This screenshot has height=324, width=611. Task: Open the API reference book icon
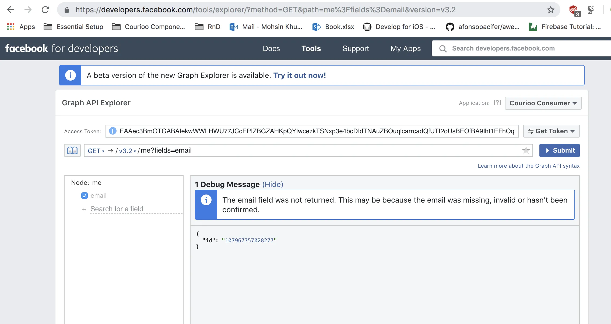72,150
